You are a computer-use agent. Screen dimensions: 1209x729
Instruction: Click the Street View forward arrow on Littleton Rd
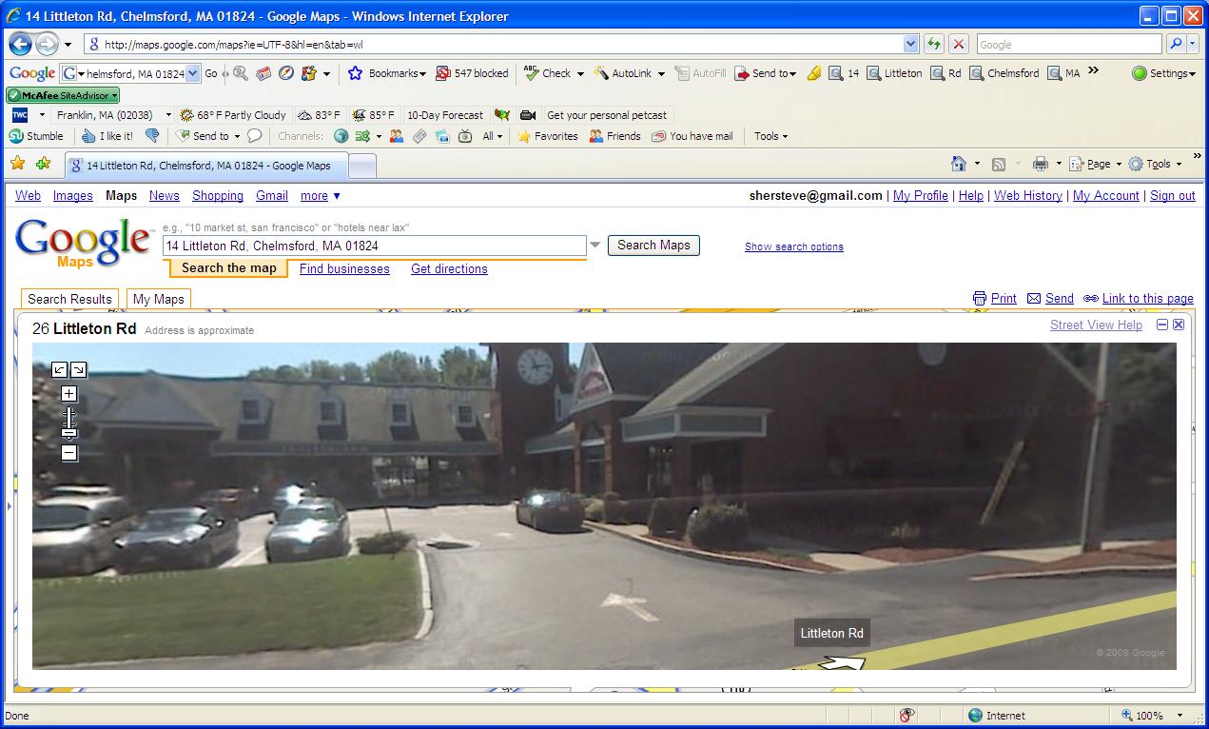tap(842, 662)
